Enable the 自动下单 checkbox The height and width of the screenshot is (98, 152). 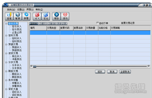(x=98, y=23)
